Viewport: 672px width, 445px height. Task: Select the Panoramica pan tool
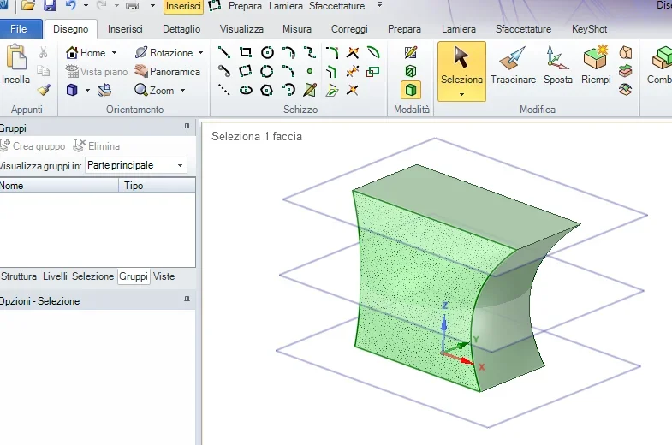click(x=167, y=72)
